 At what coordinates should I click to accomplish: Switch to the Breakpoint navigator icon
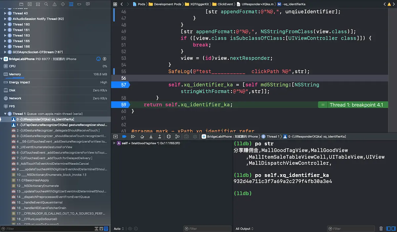[x=79, y=4]
